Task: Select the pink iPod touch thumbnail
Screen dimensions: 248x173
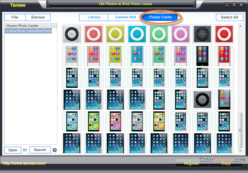Action: pos(115,121)
